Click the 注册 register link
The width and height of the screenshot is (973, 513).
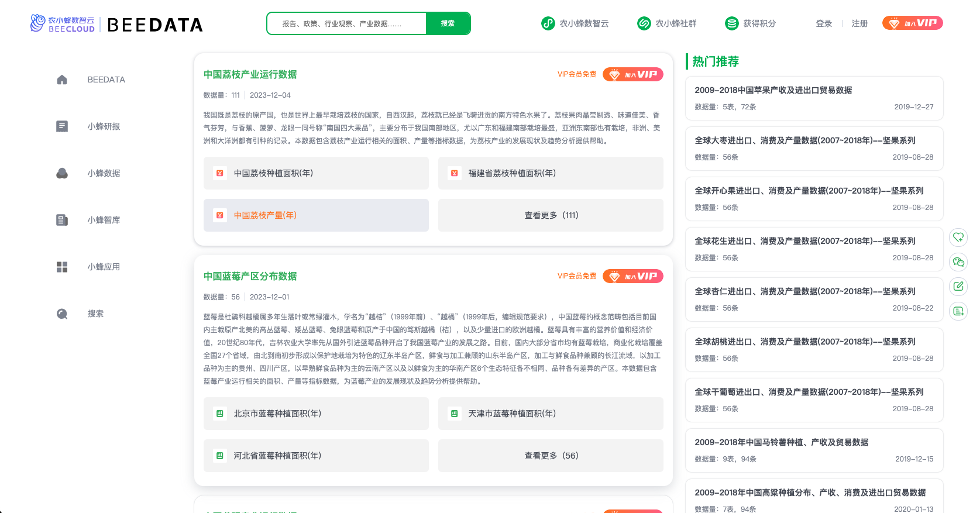click(x=859, y=23)
